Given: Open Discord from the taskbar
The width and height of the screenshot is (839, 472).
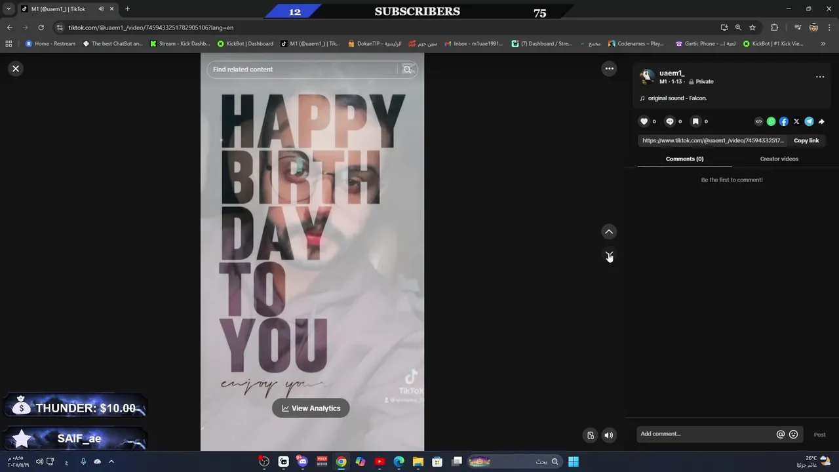Looking at the screenshot, I should point(302,462).
